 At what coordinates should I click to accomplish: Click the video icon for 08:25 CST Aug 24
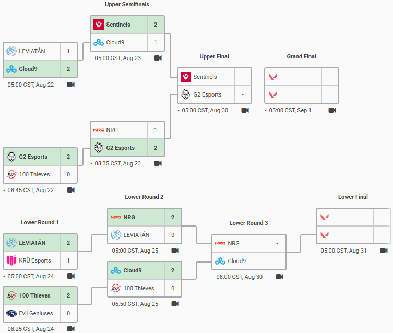tap(70, 329)
